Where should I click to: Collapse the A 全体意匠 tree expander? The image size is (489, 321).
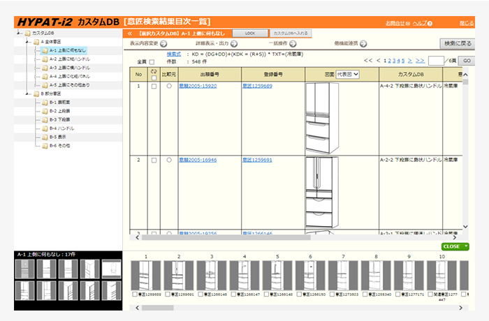[27, 41]
